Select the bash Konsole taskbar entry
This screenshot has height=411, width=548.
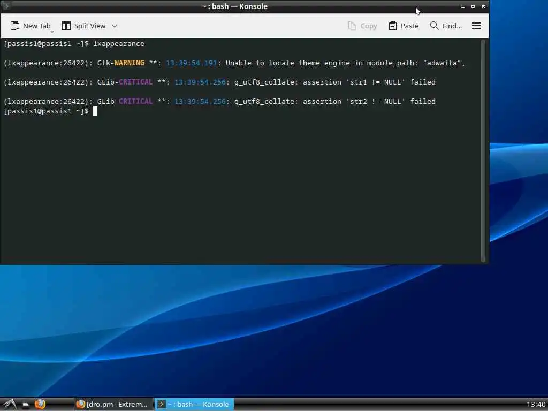coord(194,405)
